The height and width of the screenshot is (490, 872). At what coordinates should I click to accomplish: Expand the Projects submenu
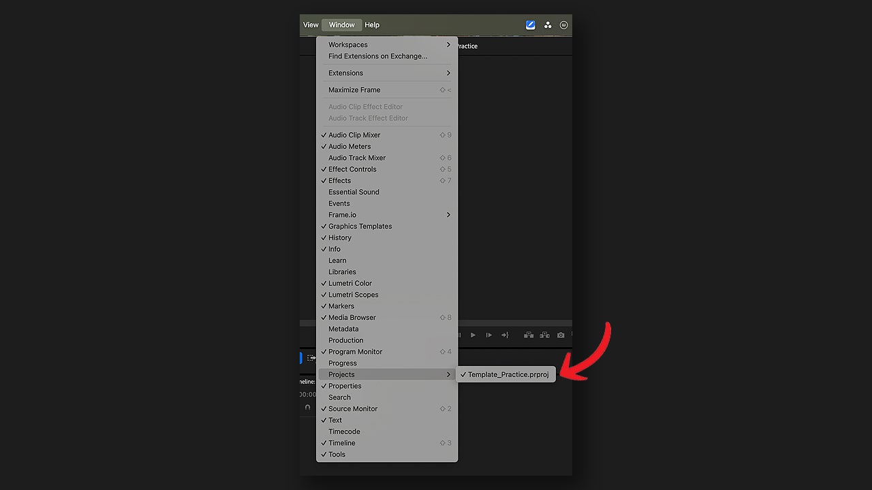pos(387,374)
